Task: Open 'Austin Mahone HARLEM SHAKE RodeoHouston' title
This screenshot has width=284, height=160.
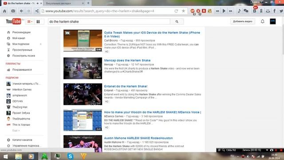Action: coord(138,138)
